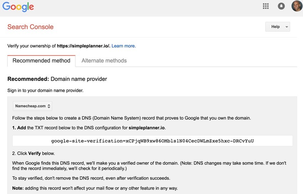Follow the Learn more link

[x=124, y=46]
